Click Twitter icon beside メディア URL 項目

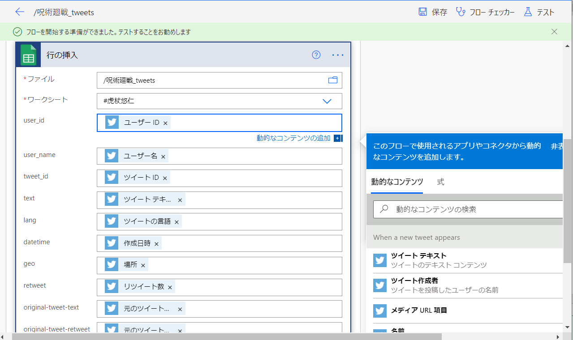pyautogui.click(x=380, y=310)
